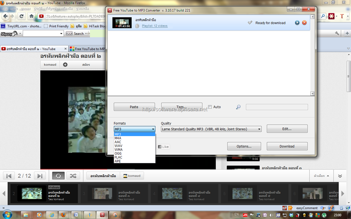Select playlist video number 4 thumbnail
Screen dimensions: 351x219
pyautogui.click(x=172, y=193)
